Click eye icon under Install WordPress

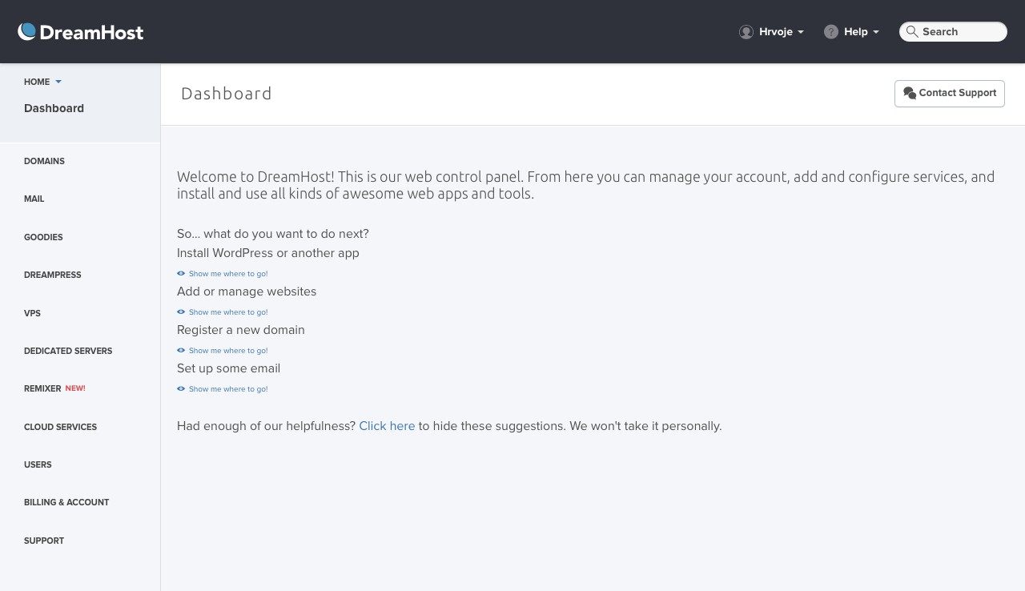coord(181,274)
